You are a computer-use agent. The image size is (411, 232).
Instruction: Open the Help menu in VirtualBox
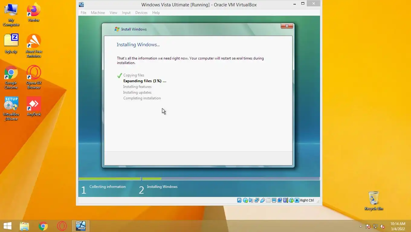tap(156, 13)
